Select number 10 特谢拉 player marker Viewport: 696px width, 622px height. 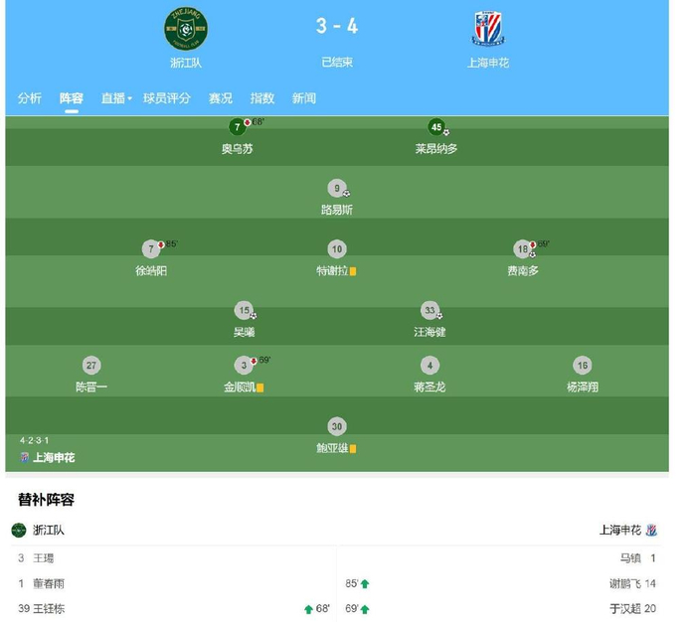click(x=337, y=249)
